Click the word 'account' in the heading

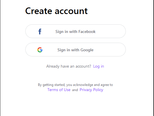pos(71,11)
